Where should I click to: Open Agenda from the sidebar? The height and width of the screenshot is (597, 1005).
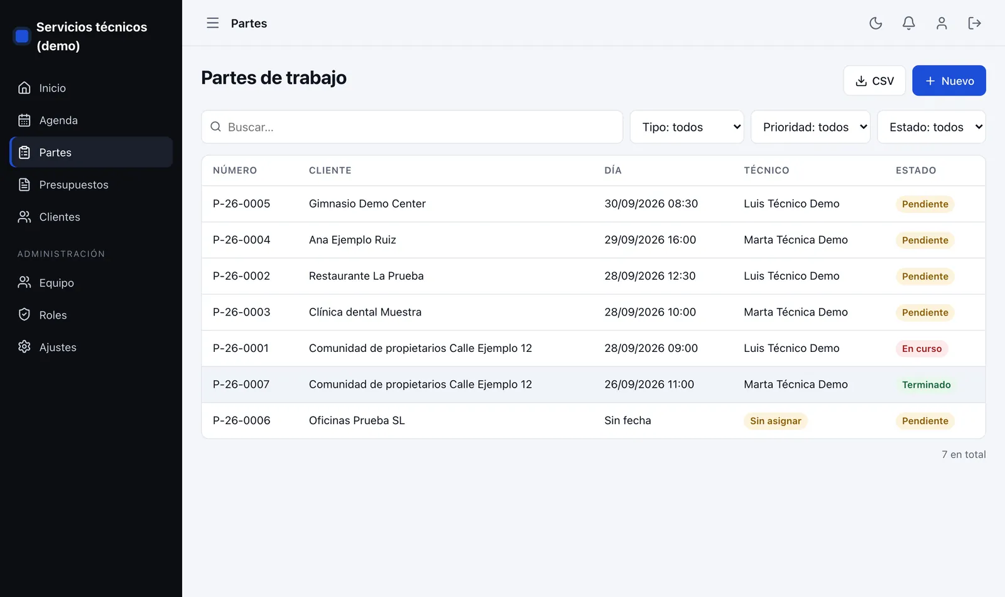[x=91, y=120]
